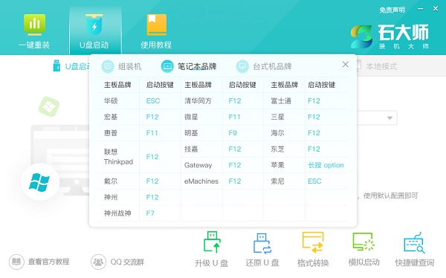
Task: Click the ESC key for 索尼
Action: [314, 181]
